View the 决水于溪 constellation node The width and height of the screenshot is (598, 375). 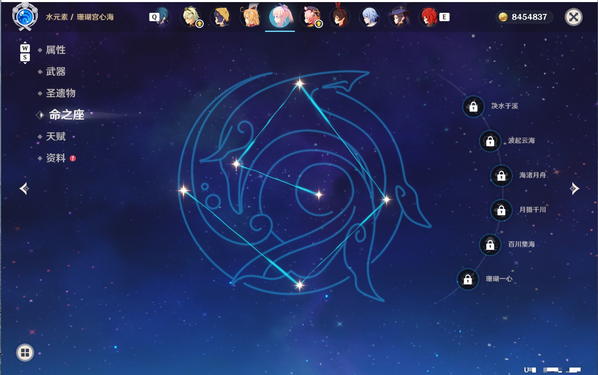504,106
